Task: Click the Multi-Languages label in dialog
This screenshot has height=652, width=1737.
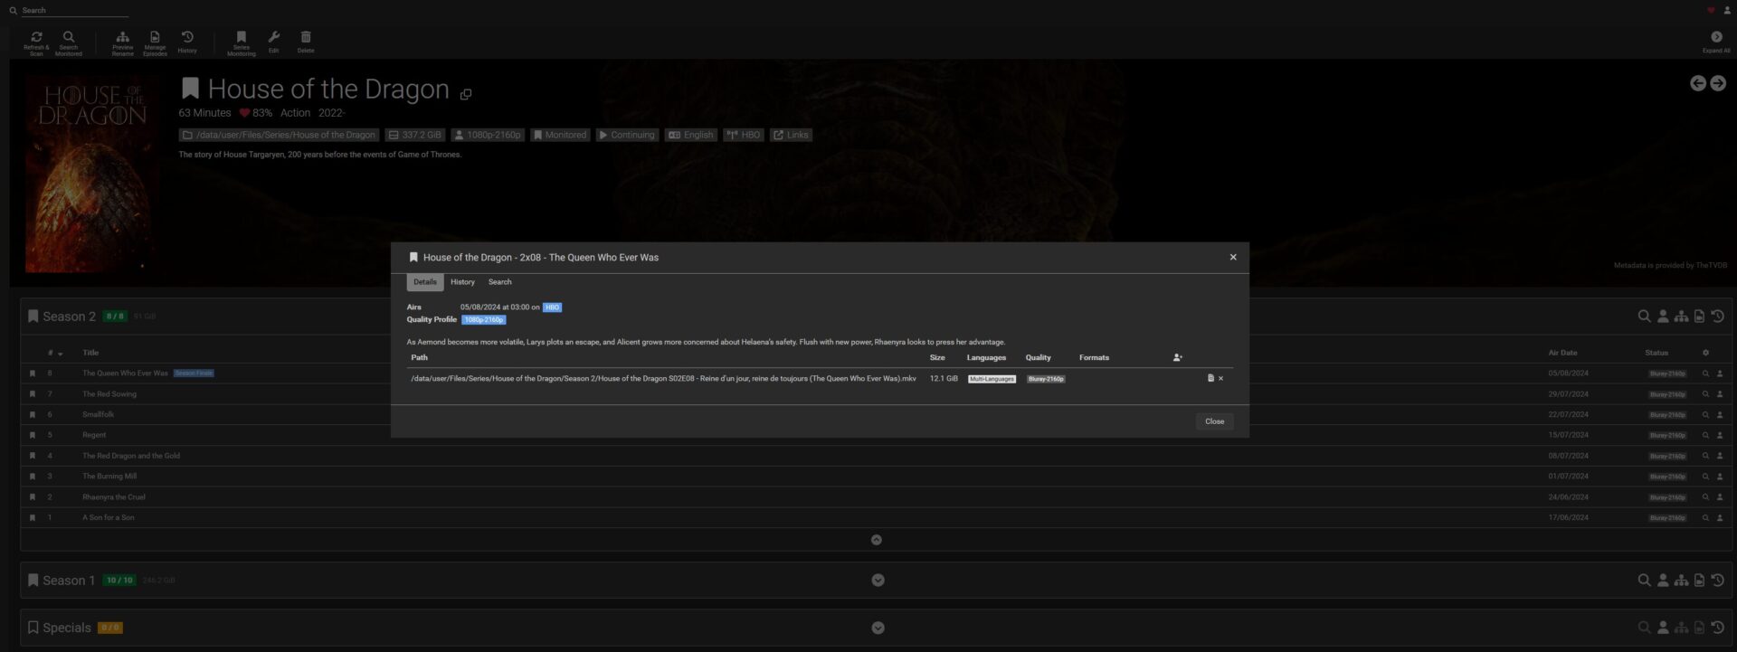Action: (992, 379)
